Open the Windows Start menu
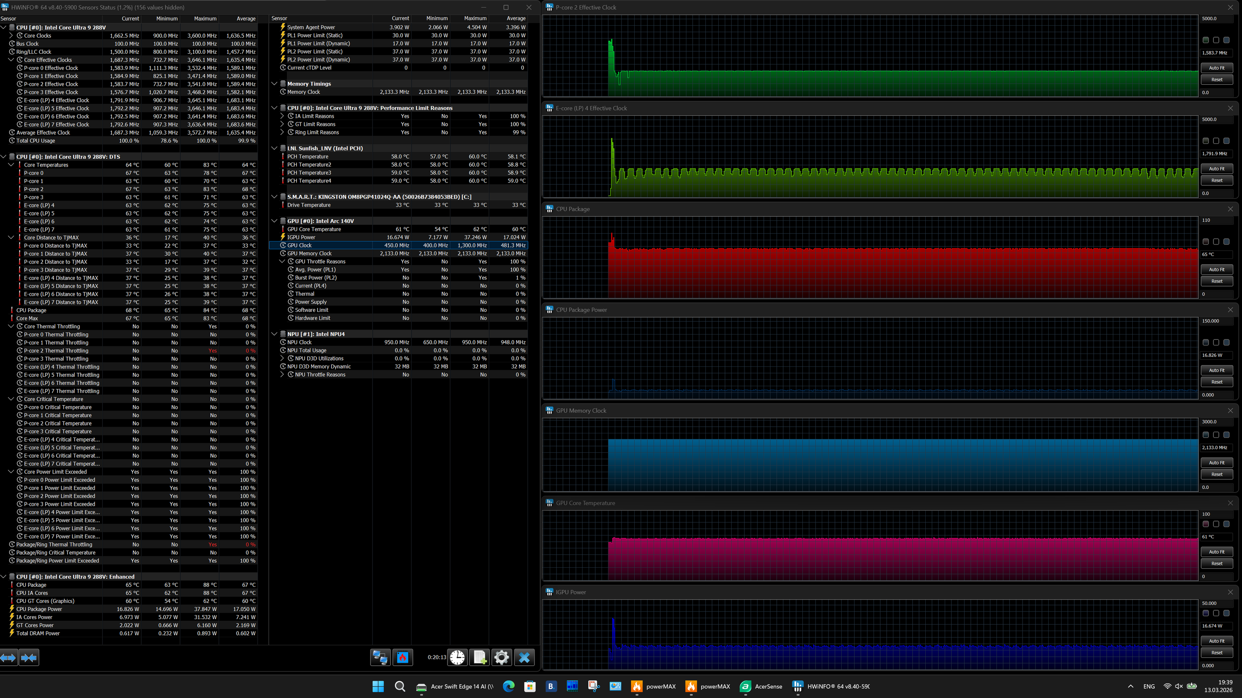This screenshot has height=698, width=1242. [x=378, y=686]
